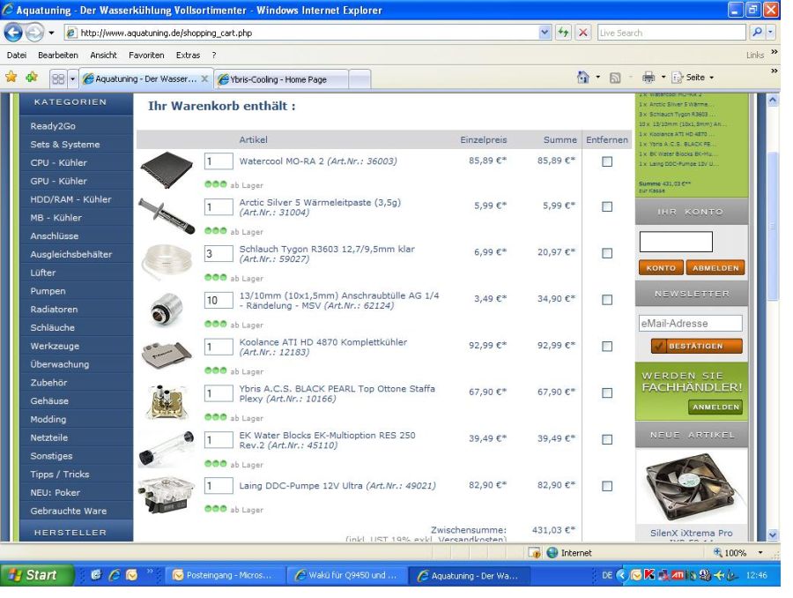Open the zoom level dropdown arrow
Viewport: 793px width, 598px height.
[760, 553]
